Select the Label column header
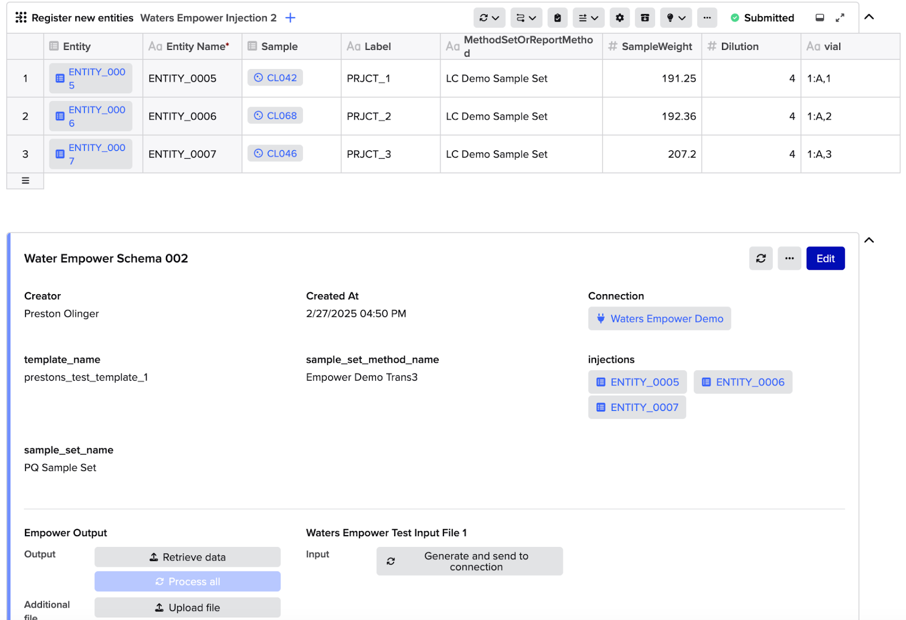Screen dimensions: 906x620 pyautogui.click(x=391, y=46)
